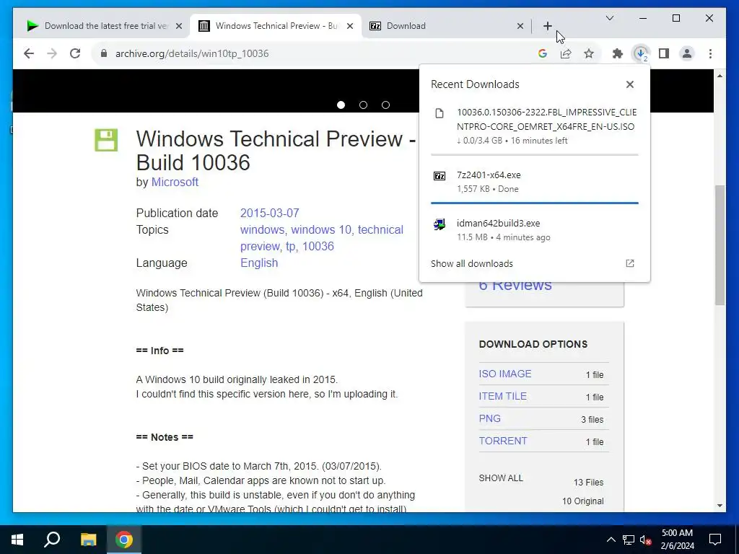This screenshot has height=554, width=739.
Task: Click the idman642build3.exe download entry
Action: click(x=535, y=230)
